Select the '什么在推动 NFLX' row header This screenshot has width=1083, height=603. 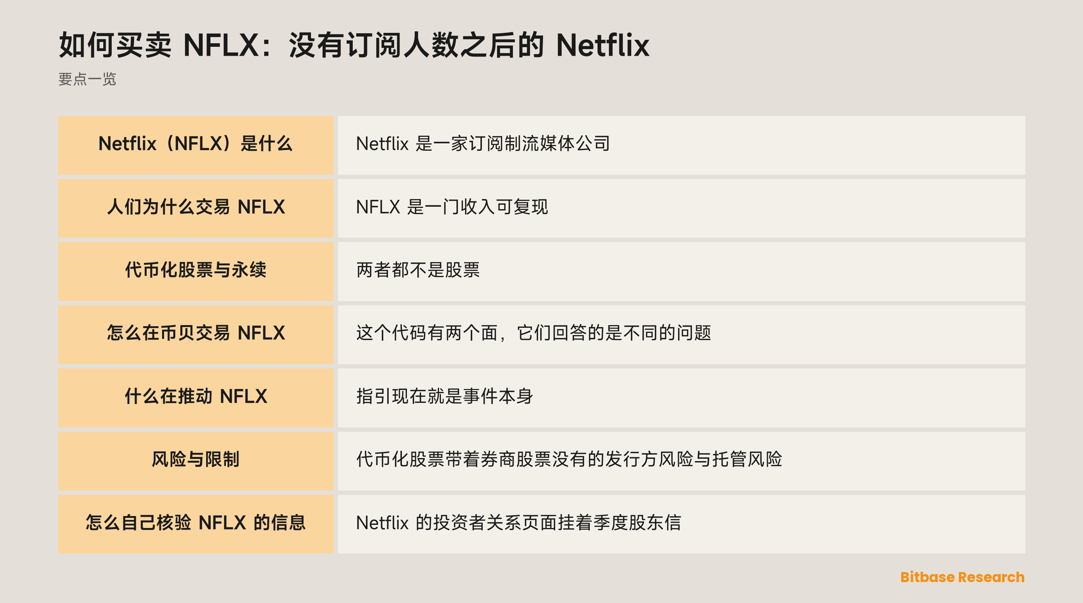tap(195, 398)
